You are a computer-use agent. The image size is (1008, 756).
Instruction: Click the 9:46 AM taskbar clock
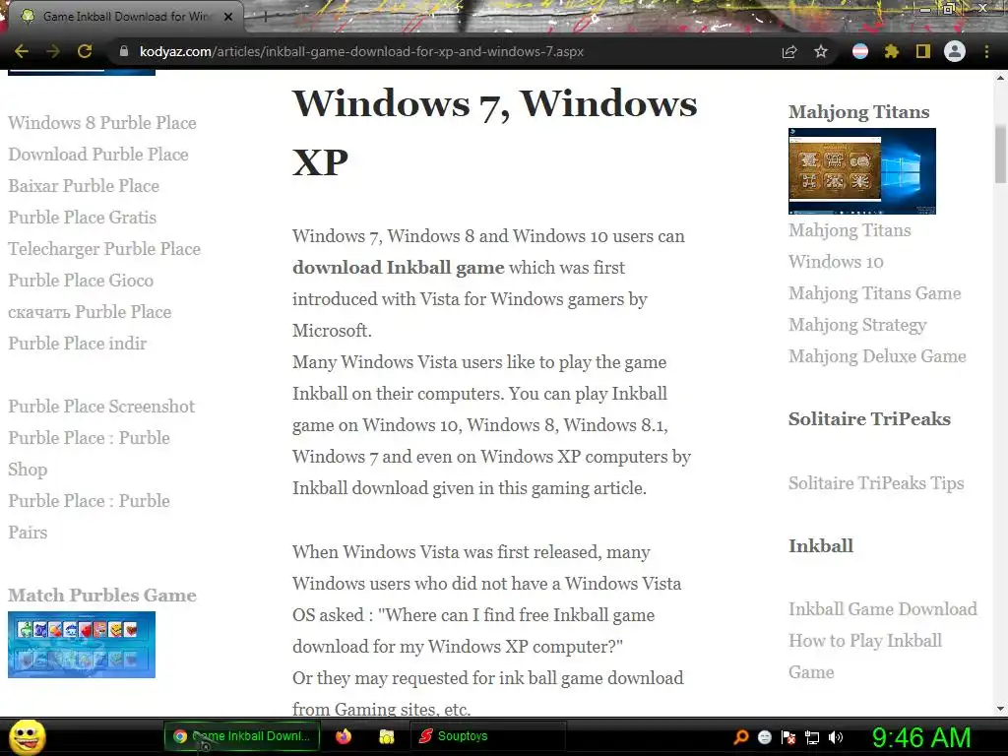[921, 737]
